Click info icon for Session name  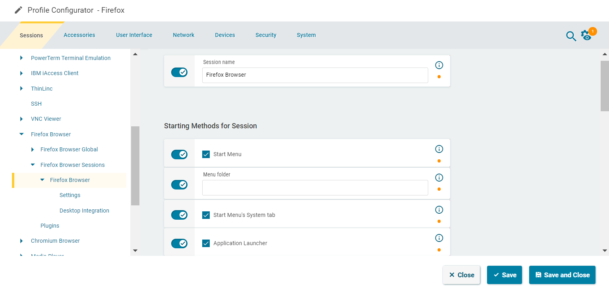(439, 66)
